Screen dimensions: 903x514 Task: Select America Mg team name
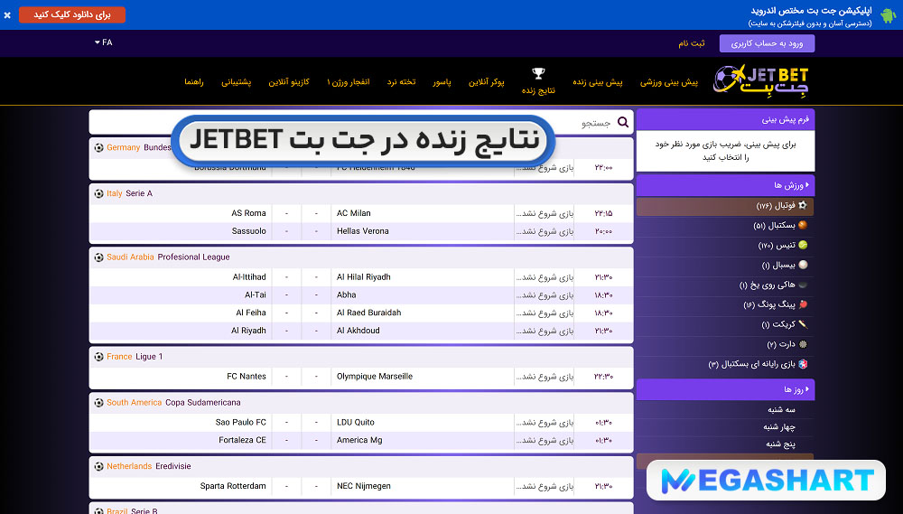tap(359, 440)
